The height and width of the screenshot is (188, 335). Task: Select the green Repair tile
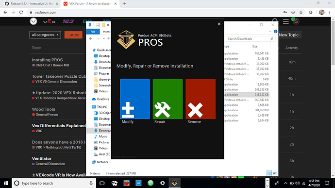pyautogui.click(x=167, y=99)
